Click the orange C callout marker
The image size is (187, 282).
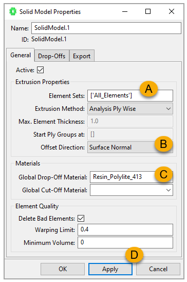[x=163, y=174]
